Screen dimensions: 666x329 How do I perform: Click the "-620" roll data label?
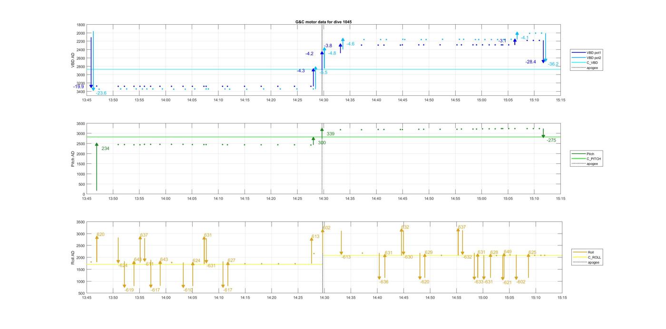(425, 282)
